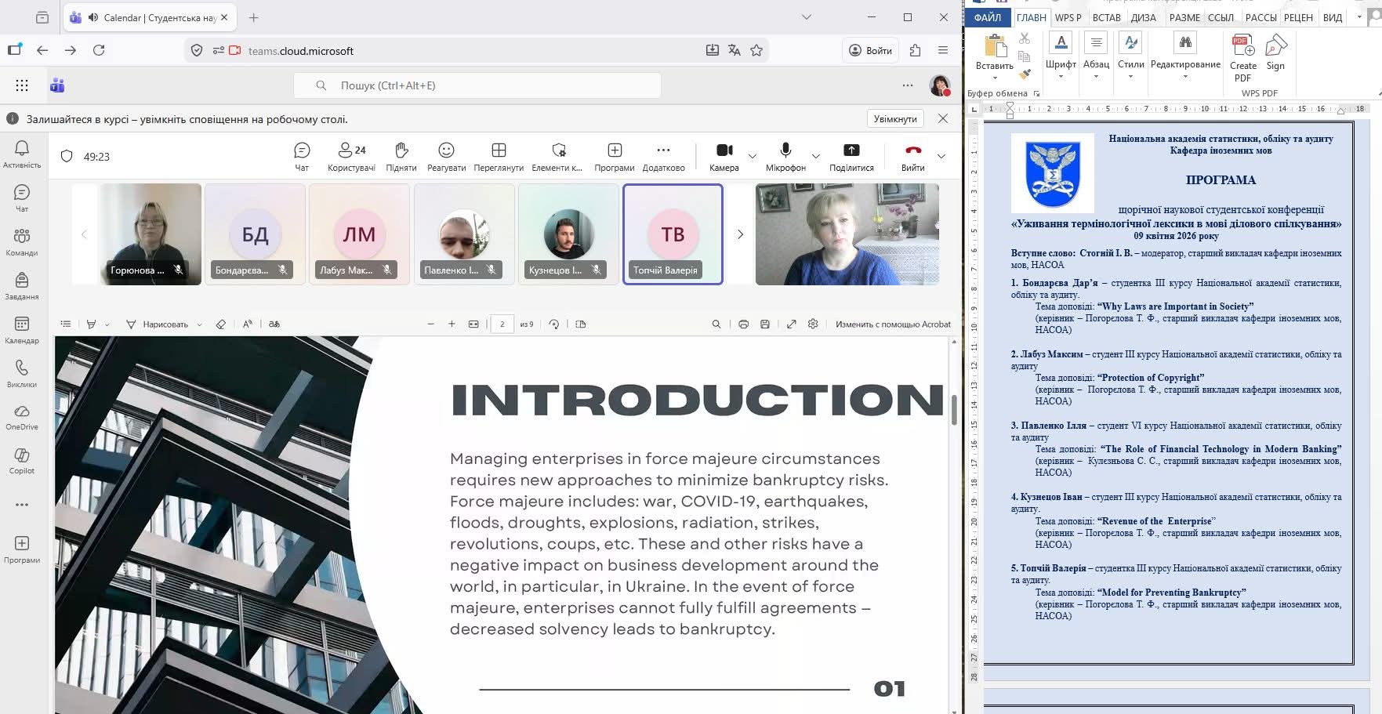Expand the camera options dropdown arrow
This screenshot has height=714, width=1382.
753,156
